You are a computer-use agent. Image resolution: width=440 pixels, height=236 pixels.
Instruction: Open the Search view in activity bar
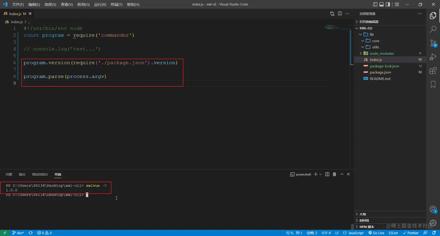click(433, 29)
